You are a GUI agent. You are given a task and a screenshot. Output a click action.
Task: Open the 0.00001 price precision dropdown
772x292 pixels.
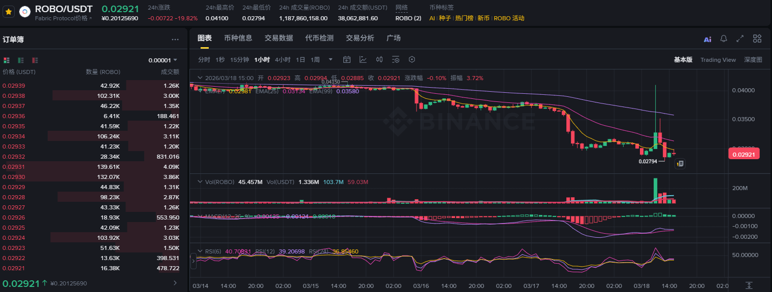(164, 60)
